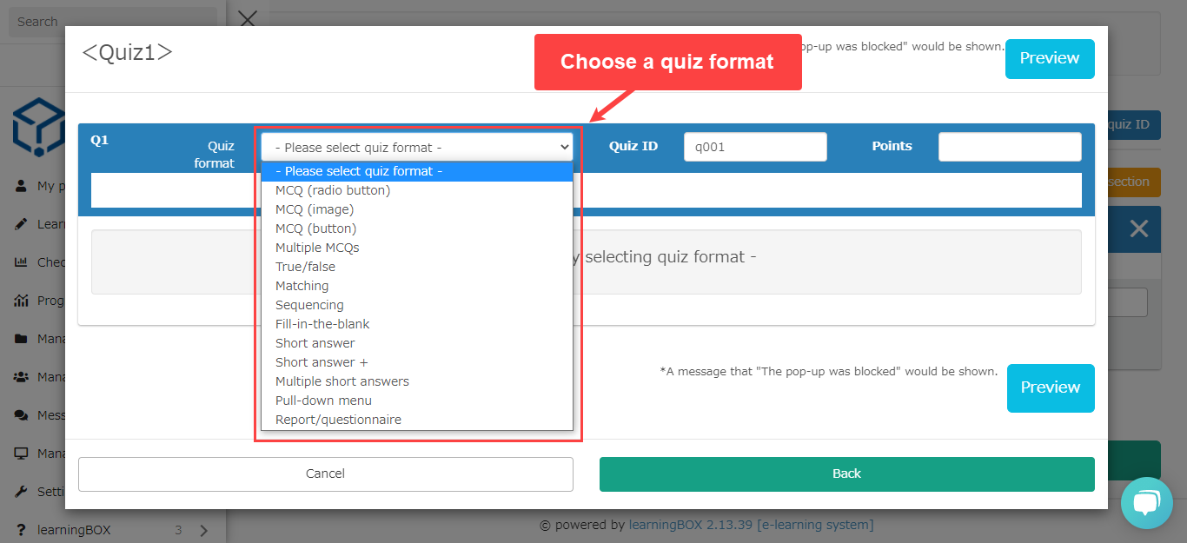
Task: Click the top Preview button
Action: (x=1049, y=58)
